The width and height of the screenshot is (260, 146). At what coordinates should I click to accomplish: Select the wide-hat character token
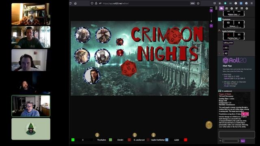pos(103,35)
